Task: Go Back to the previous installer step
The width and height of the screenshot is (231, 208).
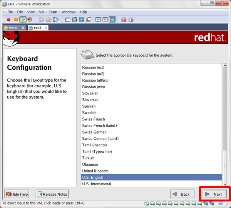Action: point(182,194)
